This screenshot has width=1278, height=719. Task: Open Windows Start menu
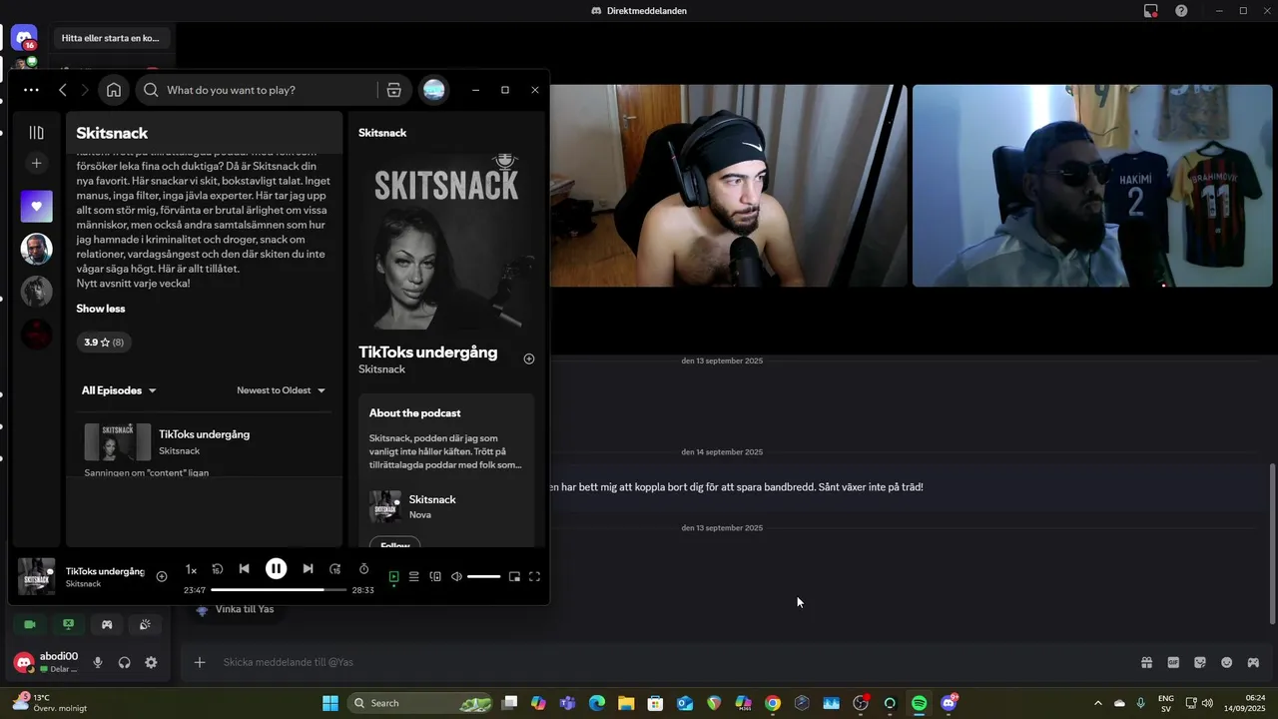point(330,703)
